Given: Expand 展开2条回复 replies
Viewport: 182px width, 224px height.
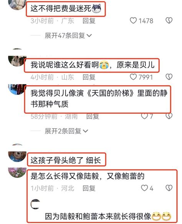Looking at the screenshot, I should coord(66,131).
